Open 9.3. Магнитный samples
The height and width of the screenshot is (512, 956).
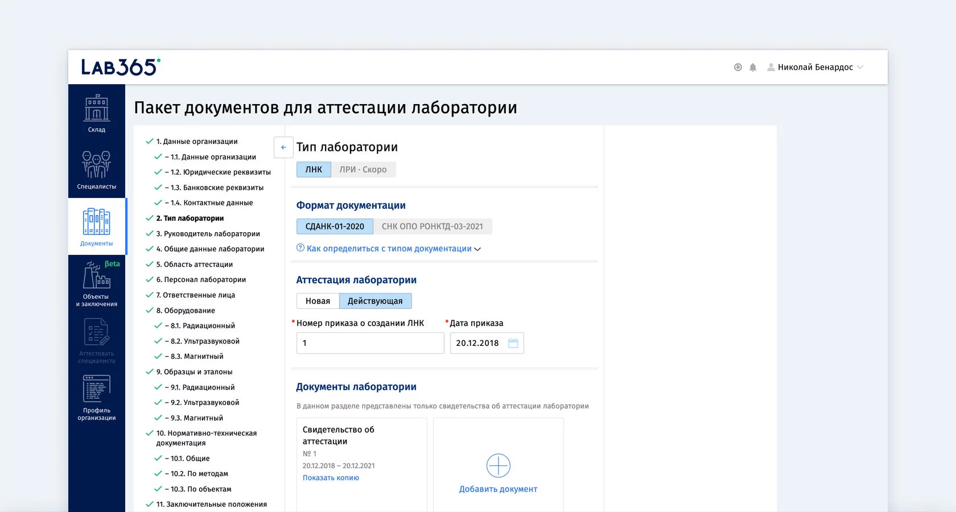pyautogui.click(x=194, y=418)
